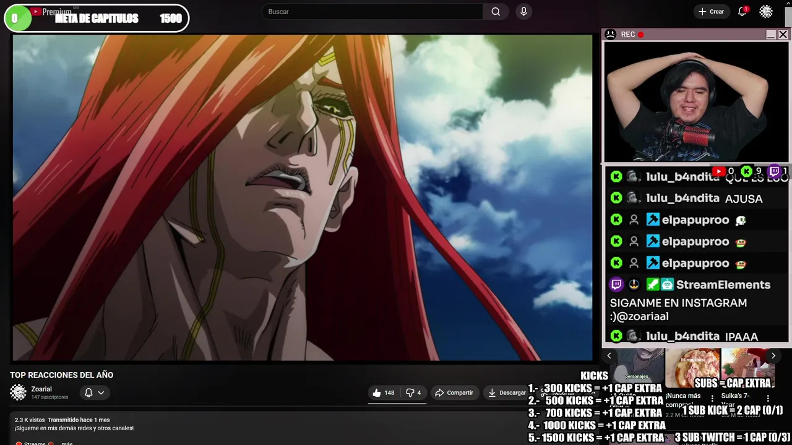Click the video player area
792x445 pixels.
pyautogui.click(x=303, y=197)
